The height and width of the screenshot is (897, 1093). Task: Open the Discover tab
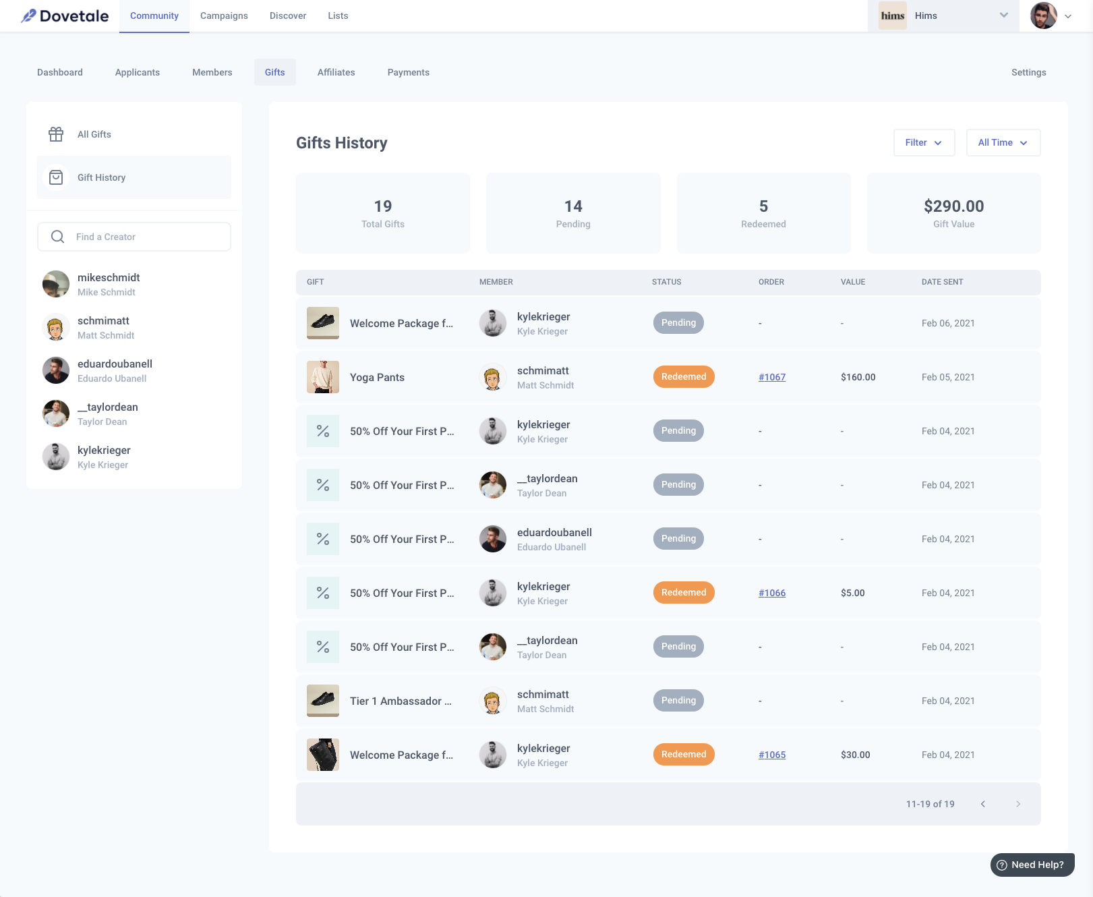(288, 16)
